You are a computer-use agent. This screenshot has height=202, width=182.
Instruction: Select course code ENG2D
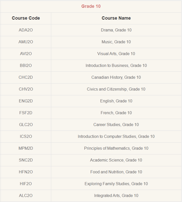pos(26,101)
